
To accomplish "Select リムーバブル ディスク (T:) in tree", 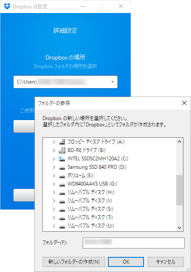I will coord(90,217).
